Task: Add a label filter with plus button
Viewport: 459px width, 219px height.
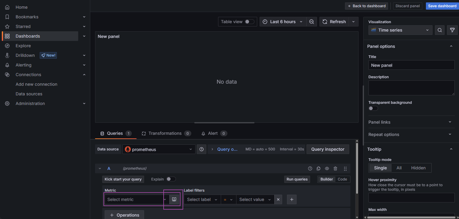Action: tap(292, 199)
